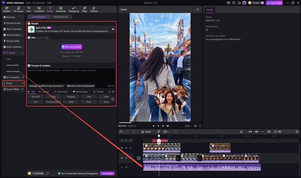Show more style tags with the right arrow
Viewport: 301px width, 178px height.
[x=112, y=99]
